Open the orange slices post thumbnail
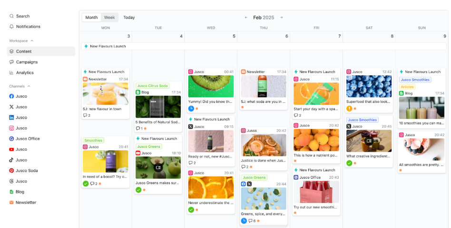The image size is (451, 228). (211, 188)
